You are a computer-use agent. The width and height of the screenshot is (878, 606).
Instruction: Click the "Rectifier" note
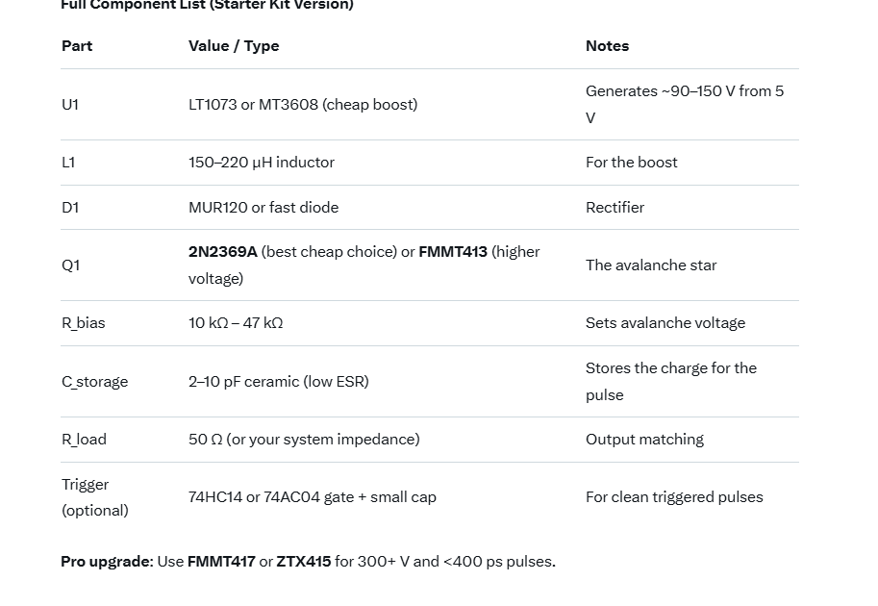(x=615, y=208)
